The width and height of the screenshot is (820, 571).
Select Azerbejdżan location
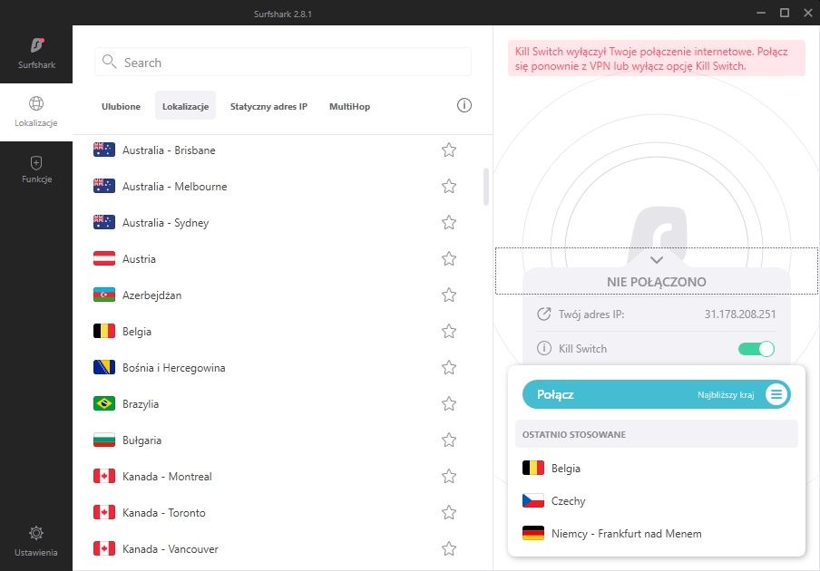pyautogui.click(x=282, y=295)
